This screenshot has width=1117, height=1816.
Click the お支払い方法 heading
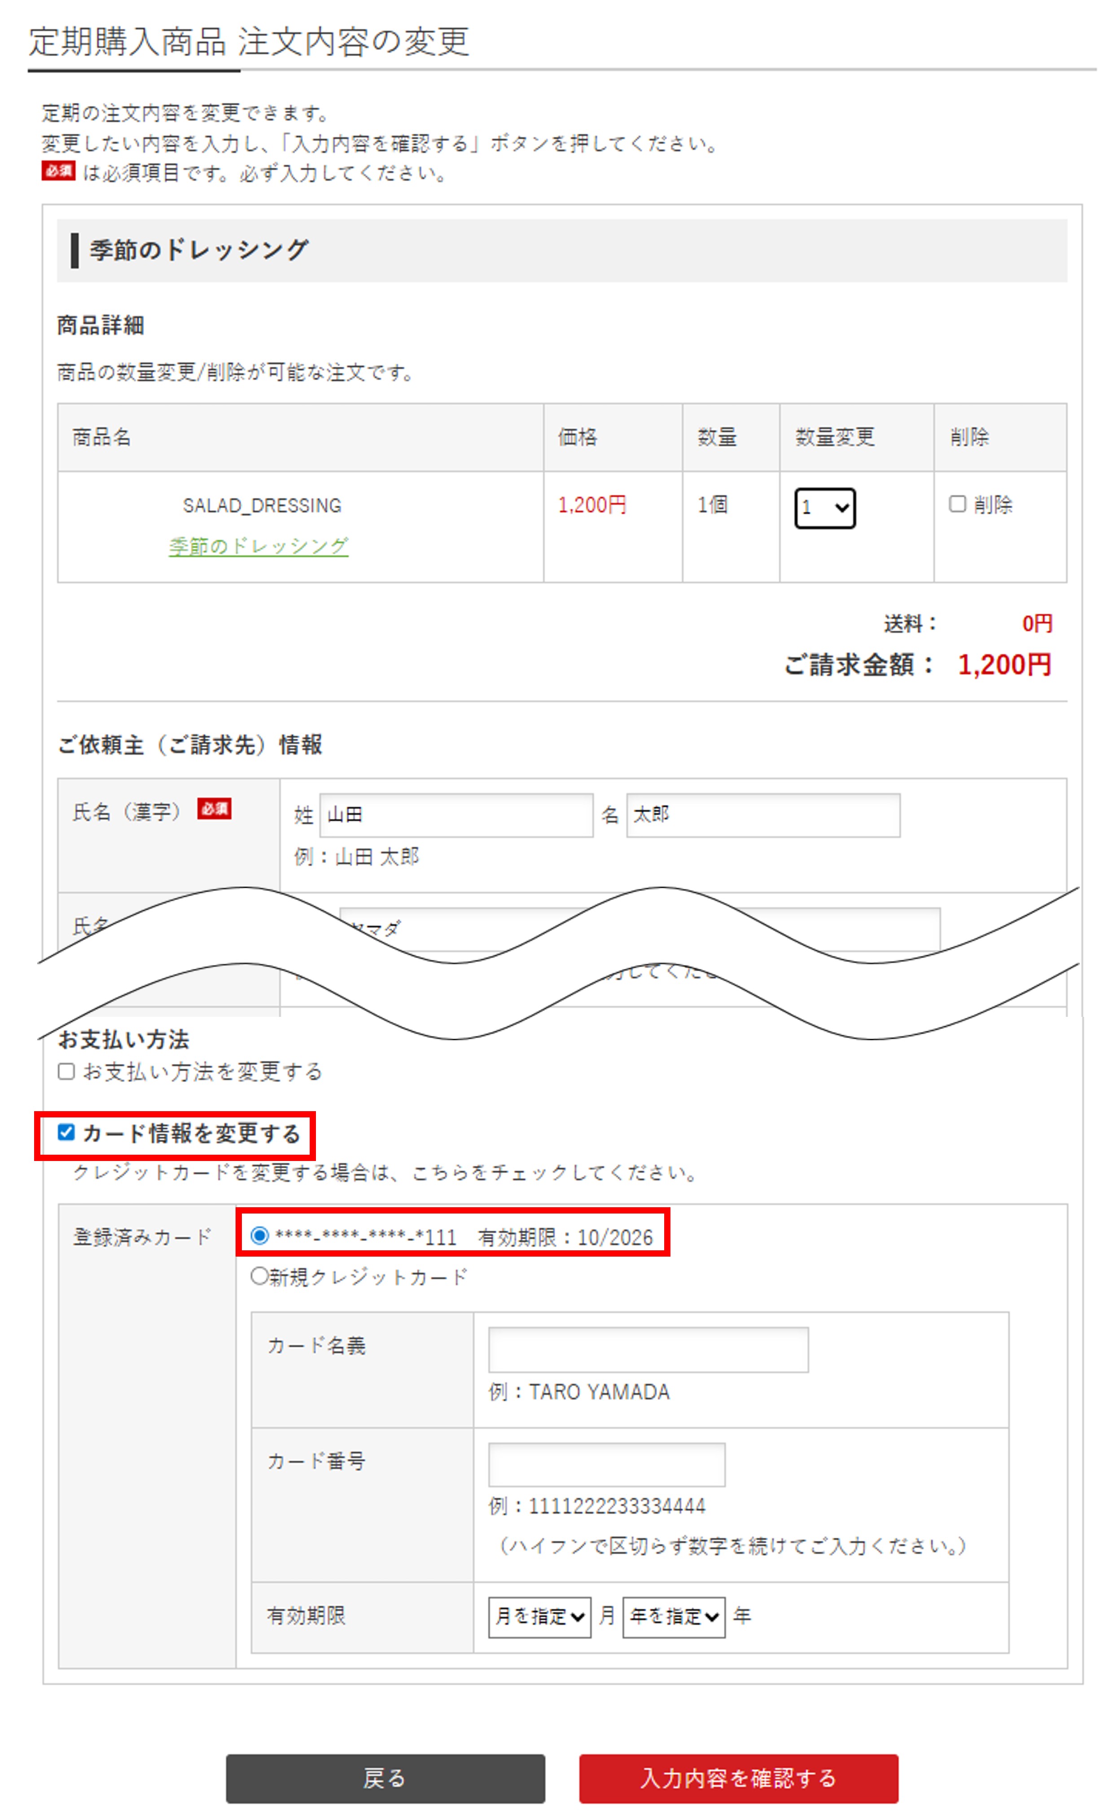tap(123, 1040)
